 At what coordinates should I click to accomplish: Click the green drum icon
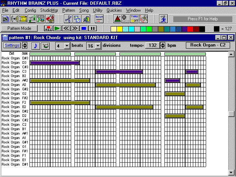pos(46,46)
